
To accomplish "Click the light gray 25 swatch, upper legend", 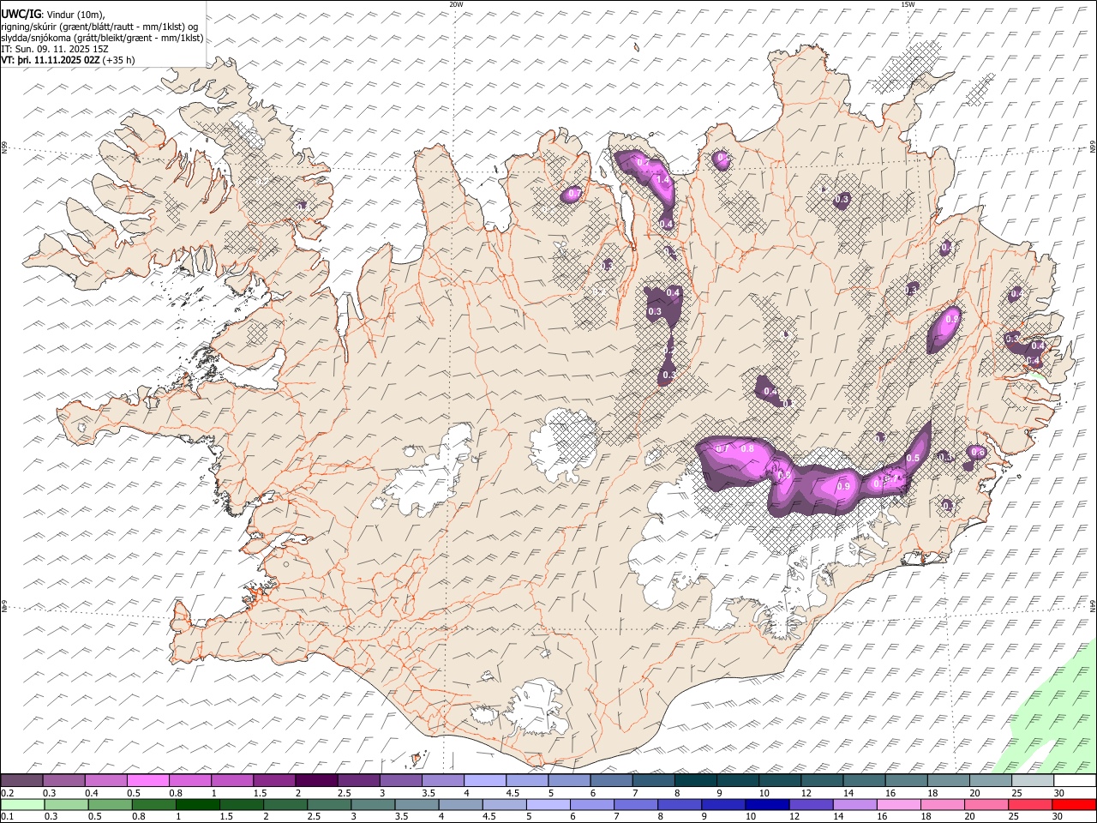I will point(1032,780).
